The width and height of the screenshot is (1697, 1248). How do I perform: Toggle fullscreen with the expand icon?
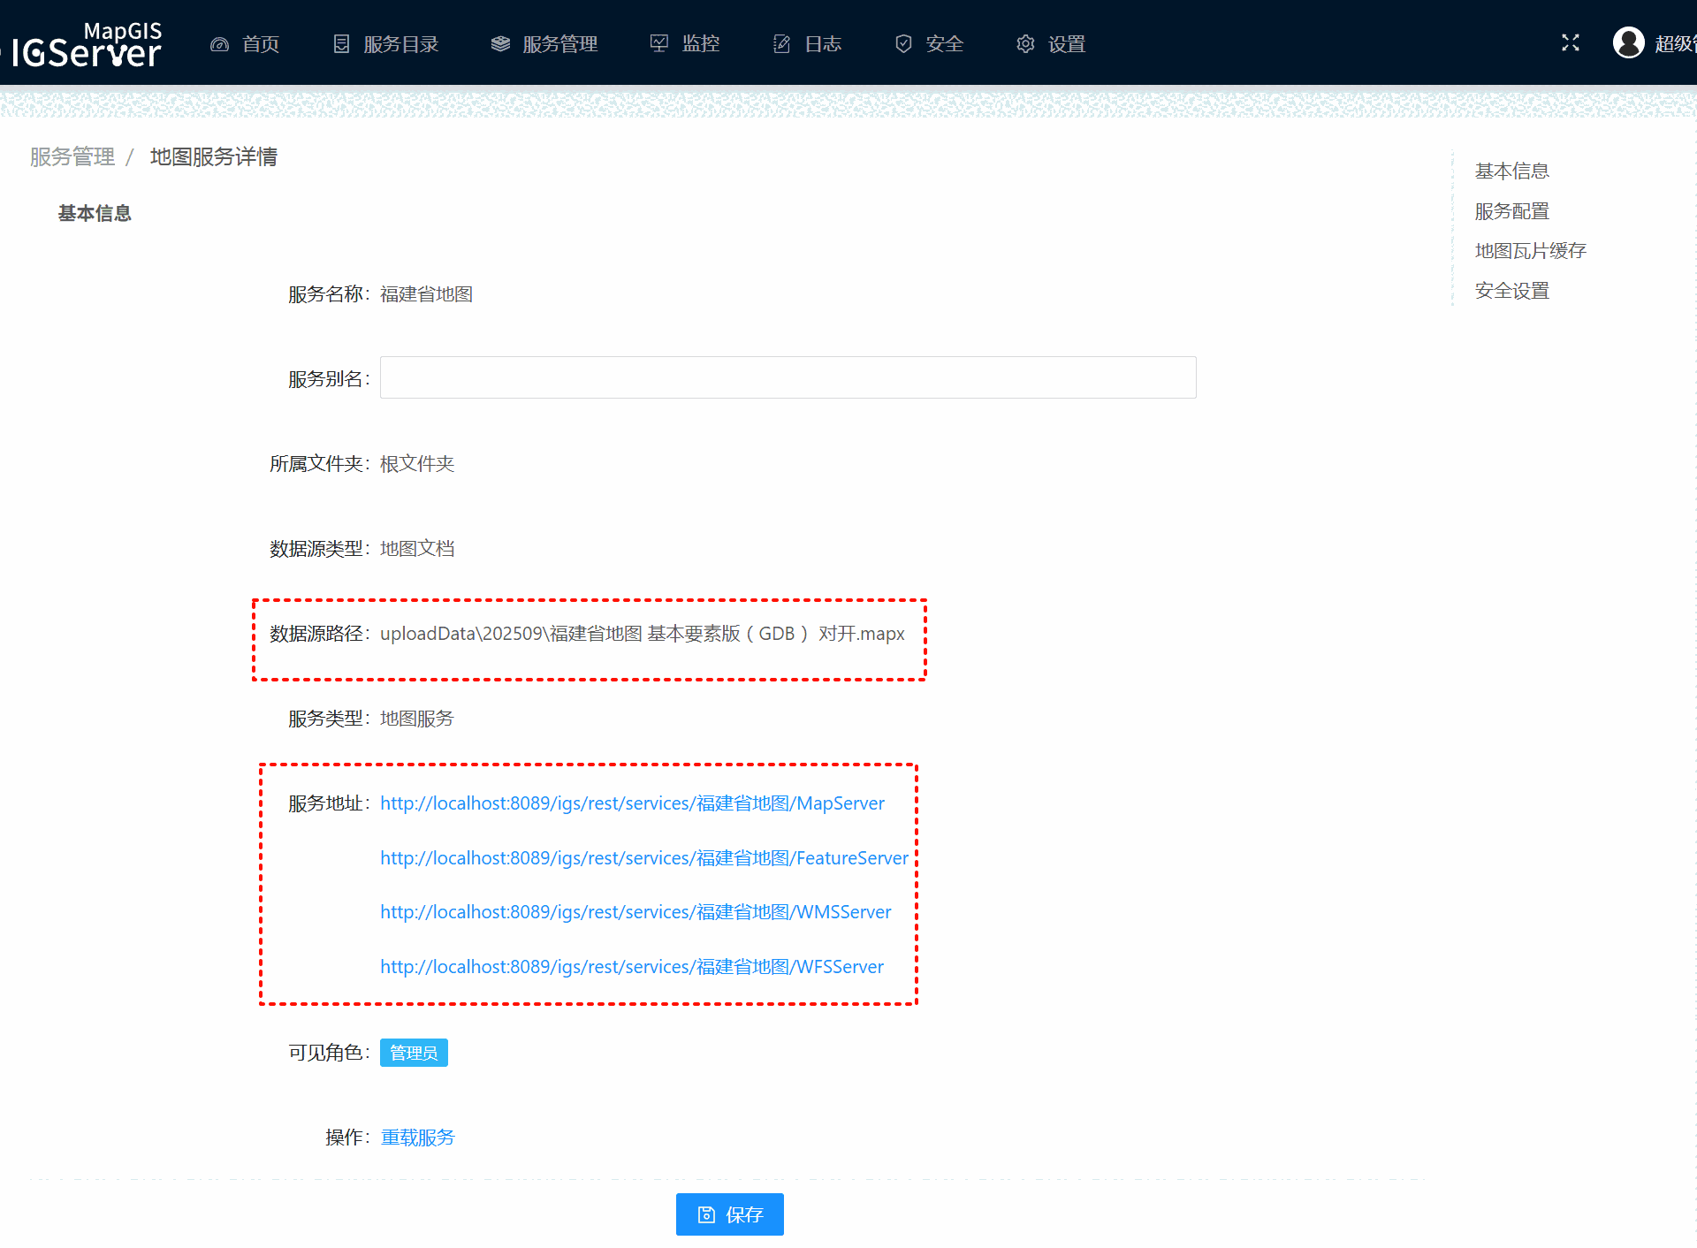point(1571,42)
